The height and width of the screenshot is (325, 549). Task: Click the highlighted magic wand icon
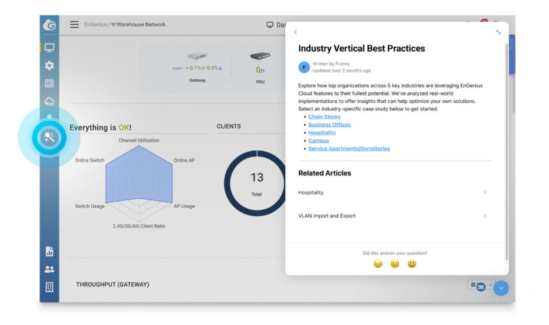click(x=49, y=137)
